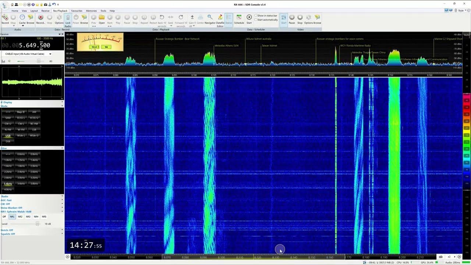
Task: Browse audio recordings in Audio group
Action: click(30, 19)
